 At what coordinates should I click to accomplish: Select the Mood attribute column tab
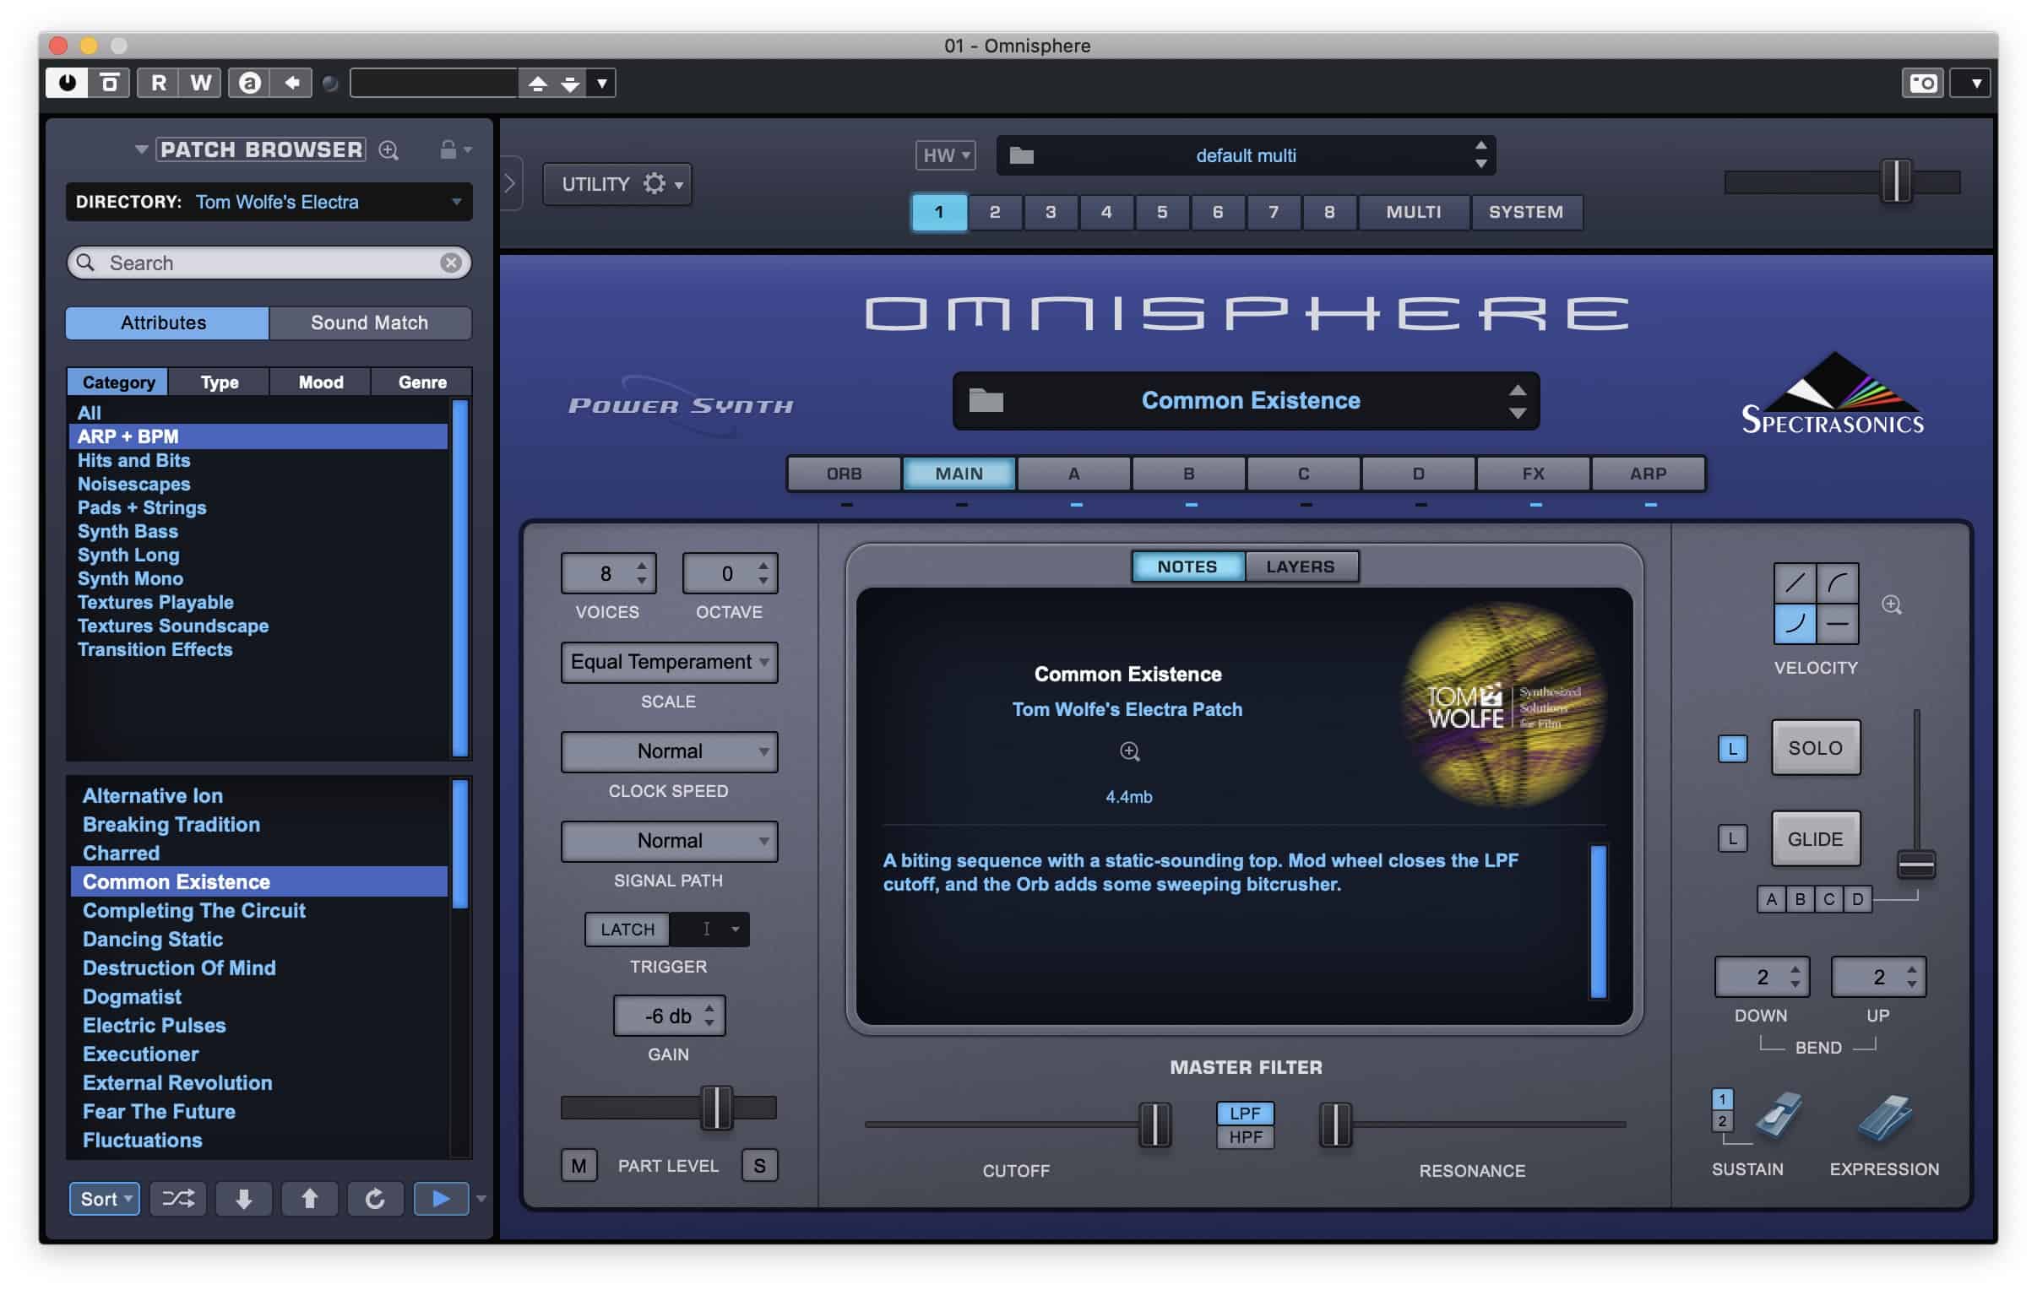pyautogui.click(x=321, y=382)
